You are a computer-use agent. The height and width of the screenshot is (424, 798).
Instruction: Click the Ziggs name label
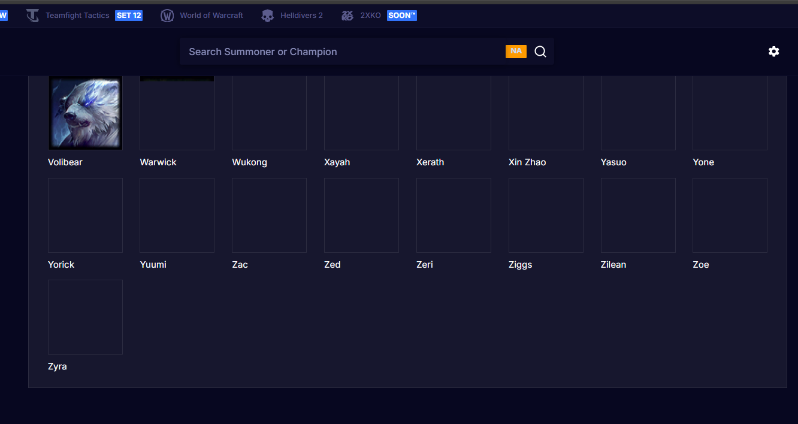pyautogui.click(x=520, y=265)
